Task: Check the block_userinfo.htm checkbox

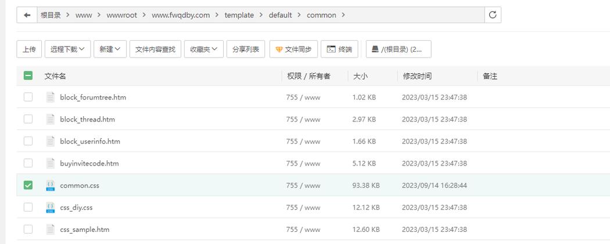Action: [28, 141]
